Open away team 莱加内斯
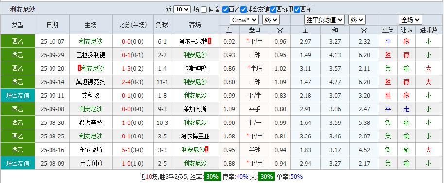The width and height of the screenshot is (444, 183). pos(195,109)
